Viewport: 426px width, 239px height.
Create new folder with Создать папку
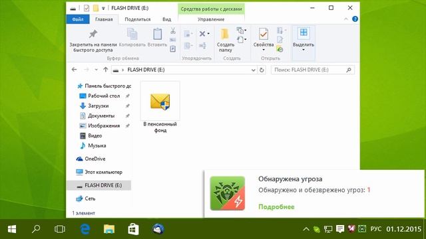[x=225, y=40]
